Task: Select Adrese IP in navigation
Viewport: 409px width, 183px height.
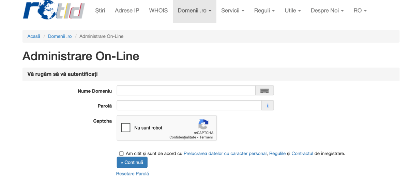Action: [x=127, y=11]
